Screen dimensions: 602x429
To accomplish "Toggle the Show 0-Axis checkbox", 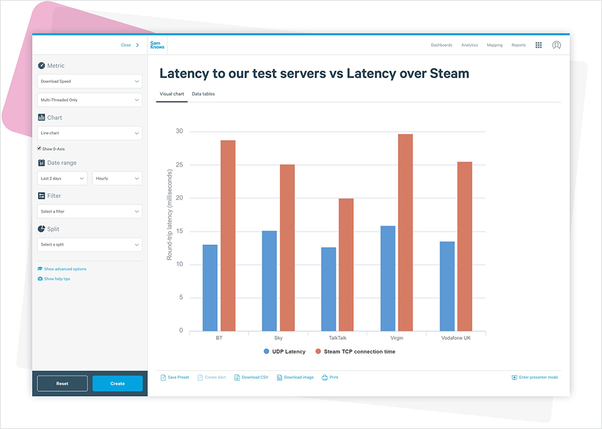I will click(x=40, y=148).
